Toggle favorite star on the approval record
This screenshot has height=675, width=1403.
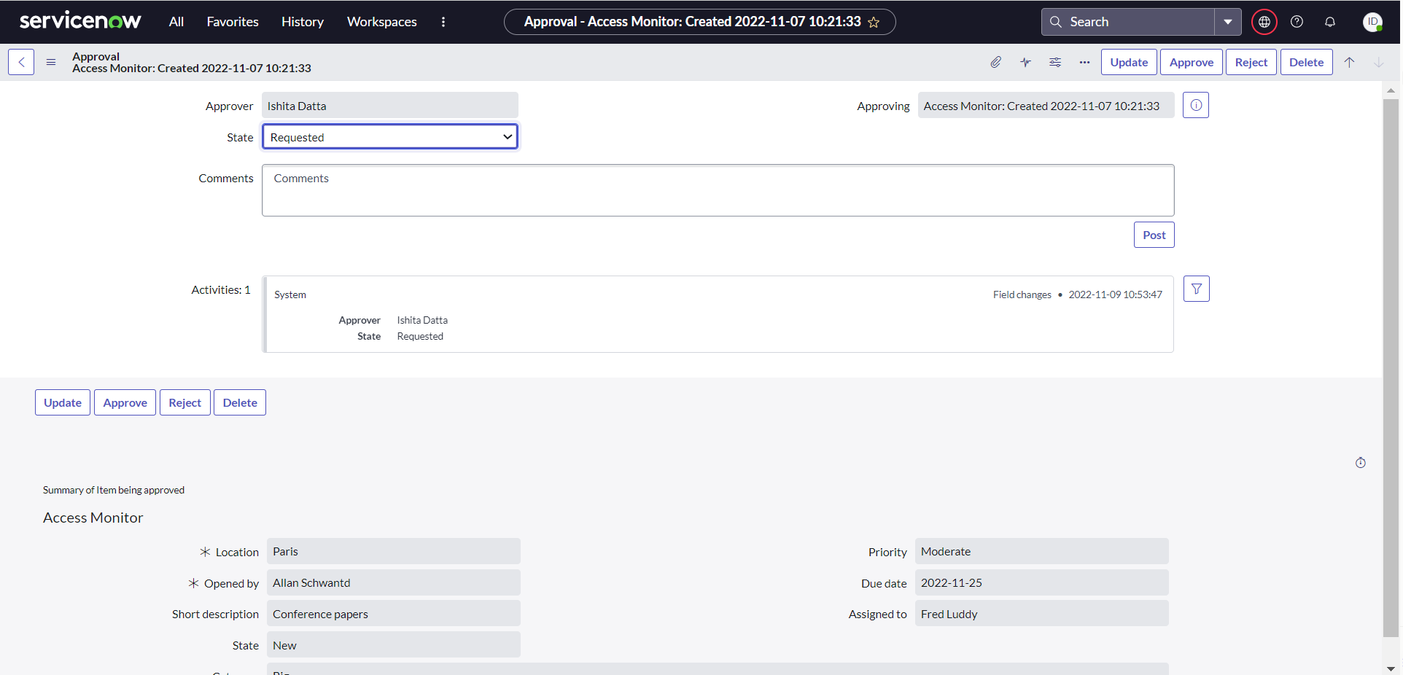[874, 22]
